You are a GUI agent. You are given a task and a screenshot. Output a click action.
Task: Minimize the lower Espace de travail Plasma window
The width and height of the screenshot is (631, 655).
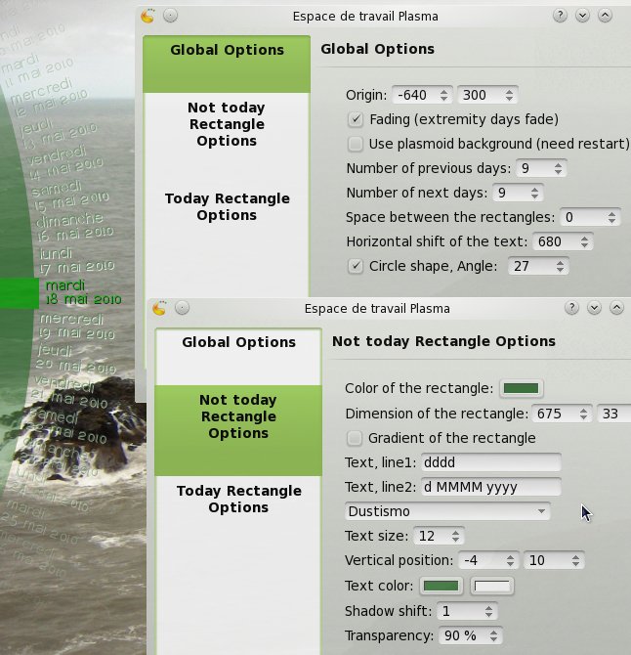coord(594,308)
